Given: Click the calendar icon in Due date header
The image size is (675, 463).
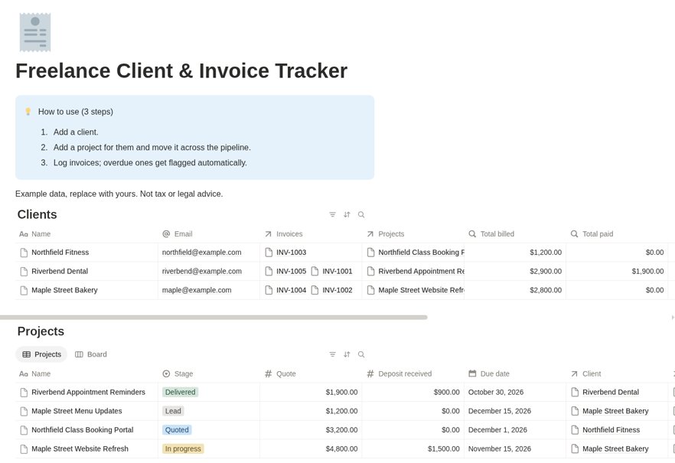Looking at the screenshot, I should coord(472,373).
